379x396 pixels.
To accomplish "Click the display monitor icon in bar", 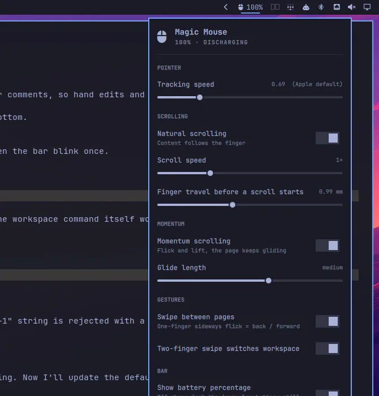I will click(367, 7).
